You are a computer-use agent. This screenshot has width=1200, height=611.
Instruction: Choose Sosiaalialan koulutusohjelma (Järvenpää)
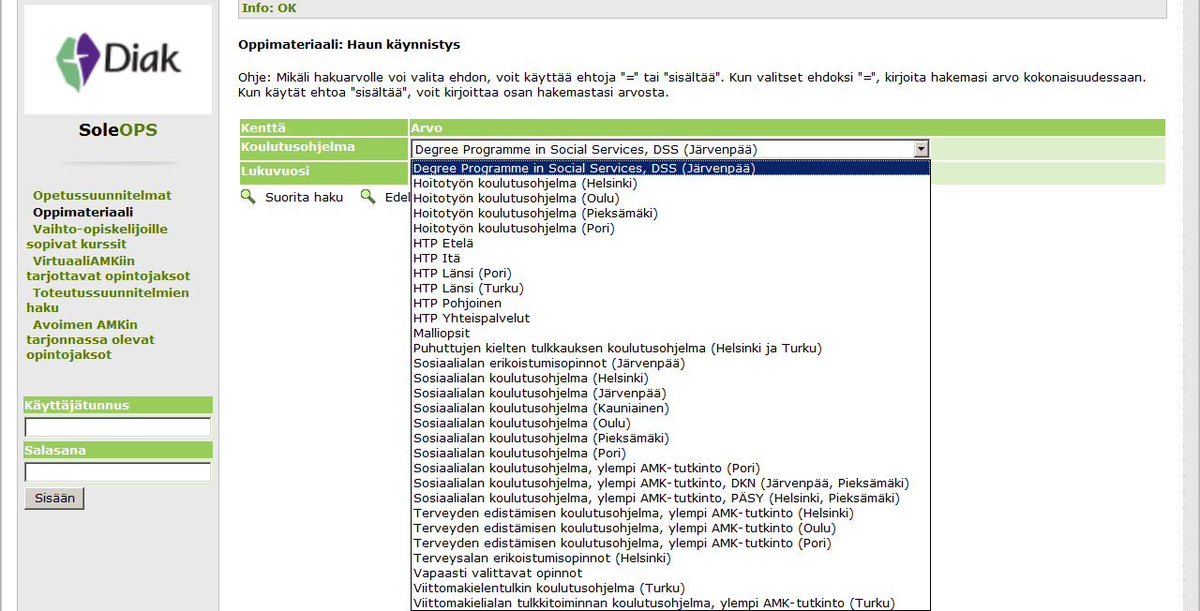click(x=670, y=394)
